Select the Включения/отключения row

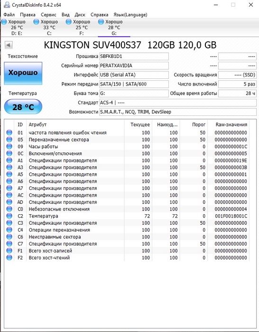127,153
